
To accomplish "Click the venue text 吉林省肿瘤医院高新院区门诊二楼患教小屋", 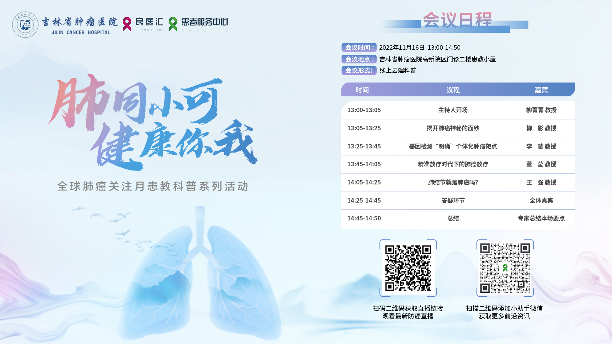I will point(437,59).
